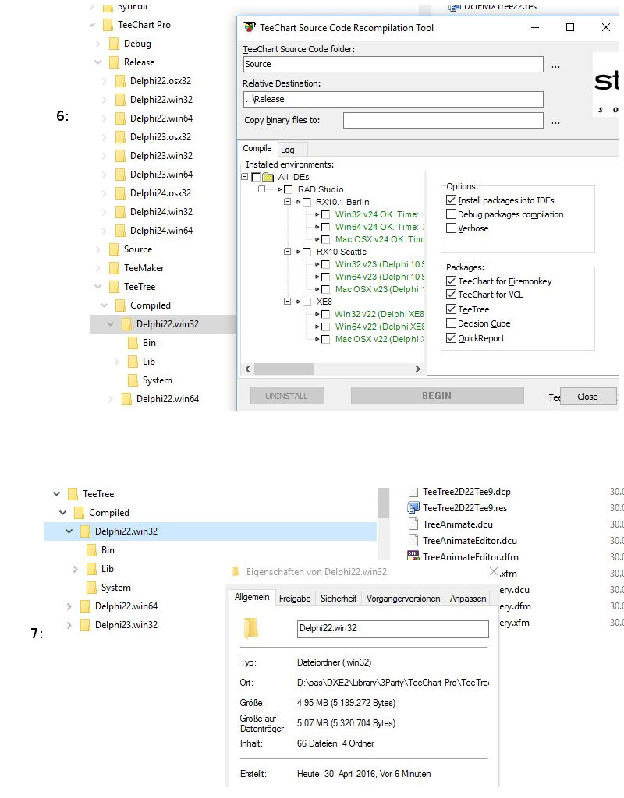Screen dimensions: 624x798
Task: Select the TreeAnimateEditor.dfm file icon
Action: click(x=413, y=556)
